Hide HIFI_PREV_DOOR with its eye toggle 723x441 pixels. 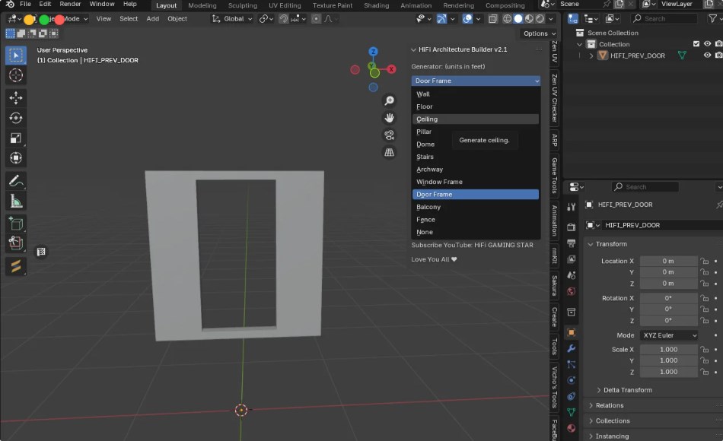tap(706, 55)
